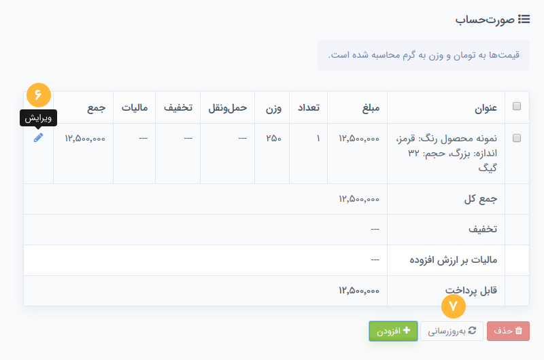544x360 pixels.
Task: Click the حمل‌ونقل column header
Action: coord(228,107)
